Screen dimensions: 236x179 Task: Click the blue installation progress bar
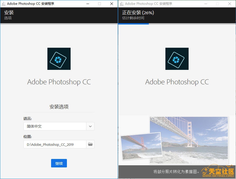[134, 24]
